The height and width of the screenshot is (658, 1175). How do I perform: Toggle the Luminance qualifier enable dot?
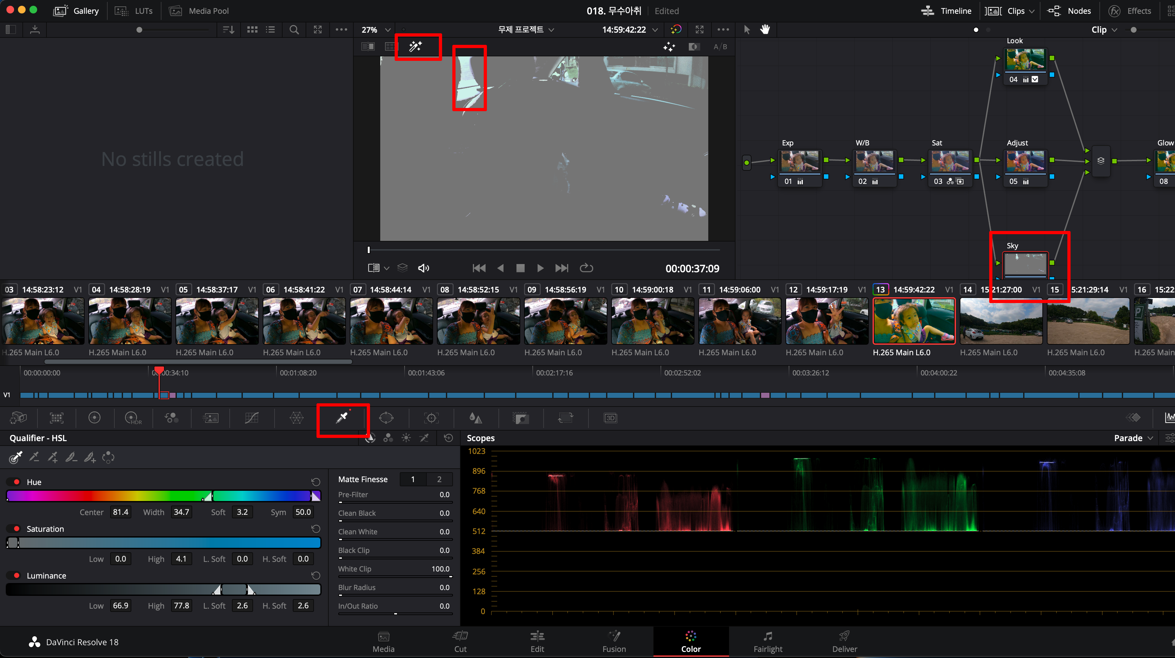[x=17, y=575]
